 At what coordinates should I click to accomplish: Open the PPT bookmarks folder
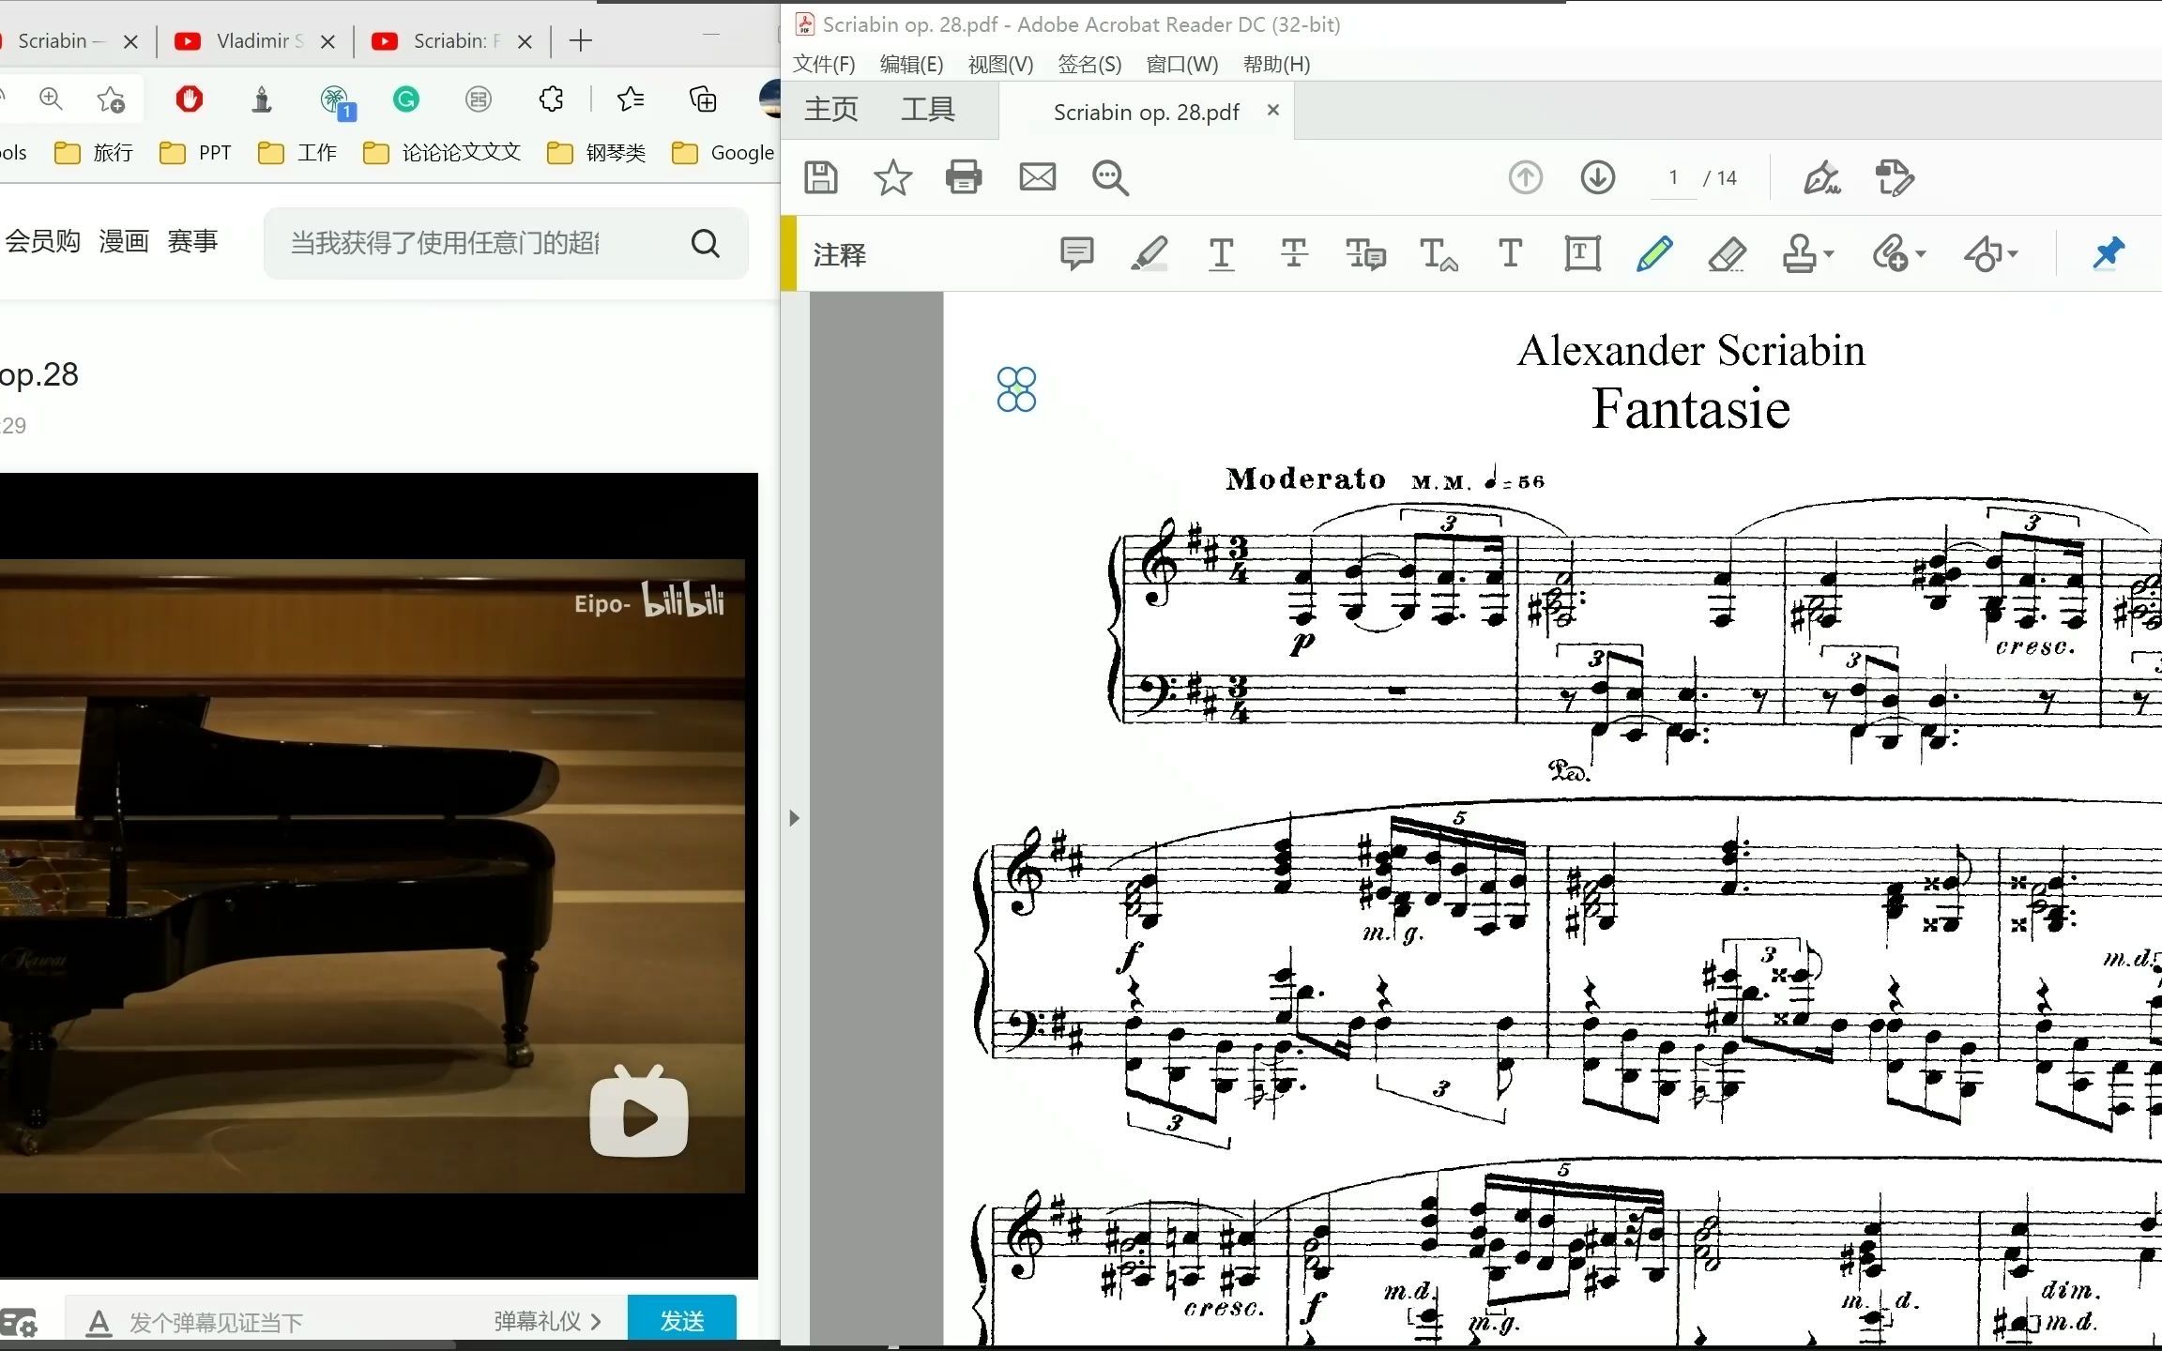click(x=195, y=153)
